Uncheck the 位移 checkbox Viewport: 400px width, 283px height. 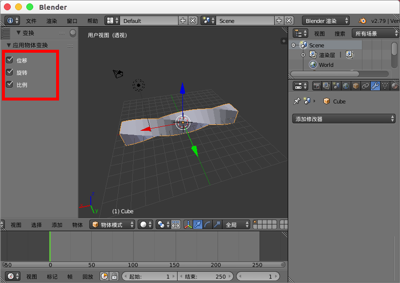click(10, 60)
